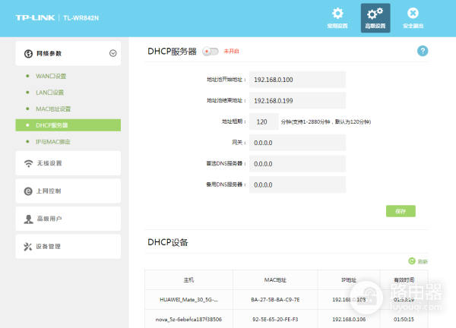Select MAC地址设置 in sidebar

pos(53,109)
